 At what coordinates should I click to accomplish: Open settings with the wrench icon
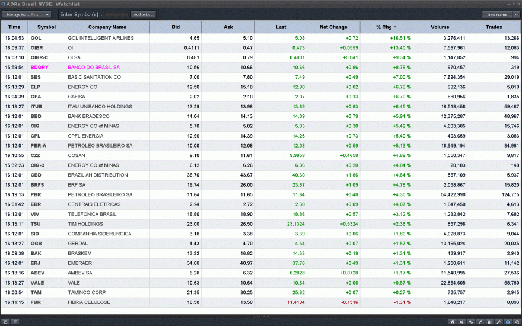499,322
